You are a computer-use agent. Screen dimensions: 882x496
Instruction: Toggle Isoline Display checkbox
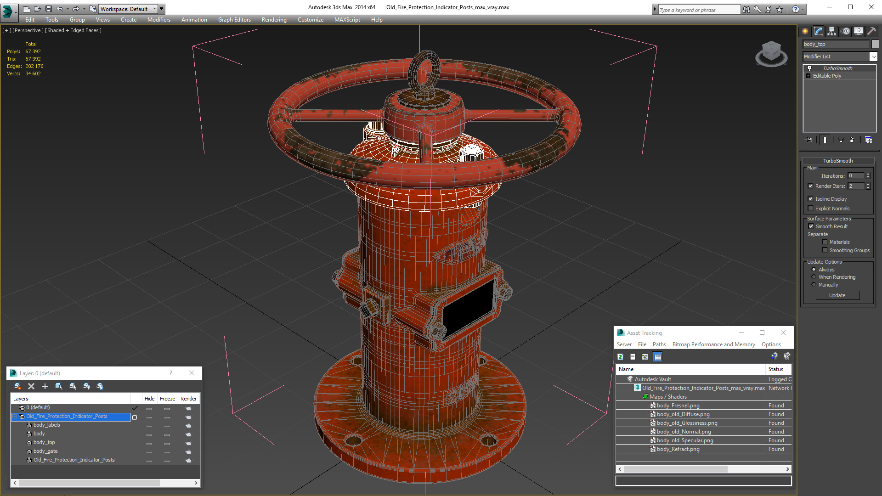811,199
